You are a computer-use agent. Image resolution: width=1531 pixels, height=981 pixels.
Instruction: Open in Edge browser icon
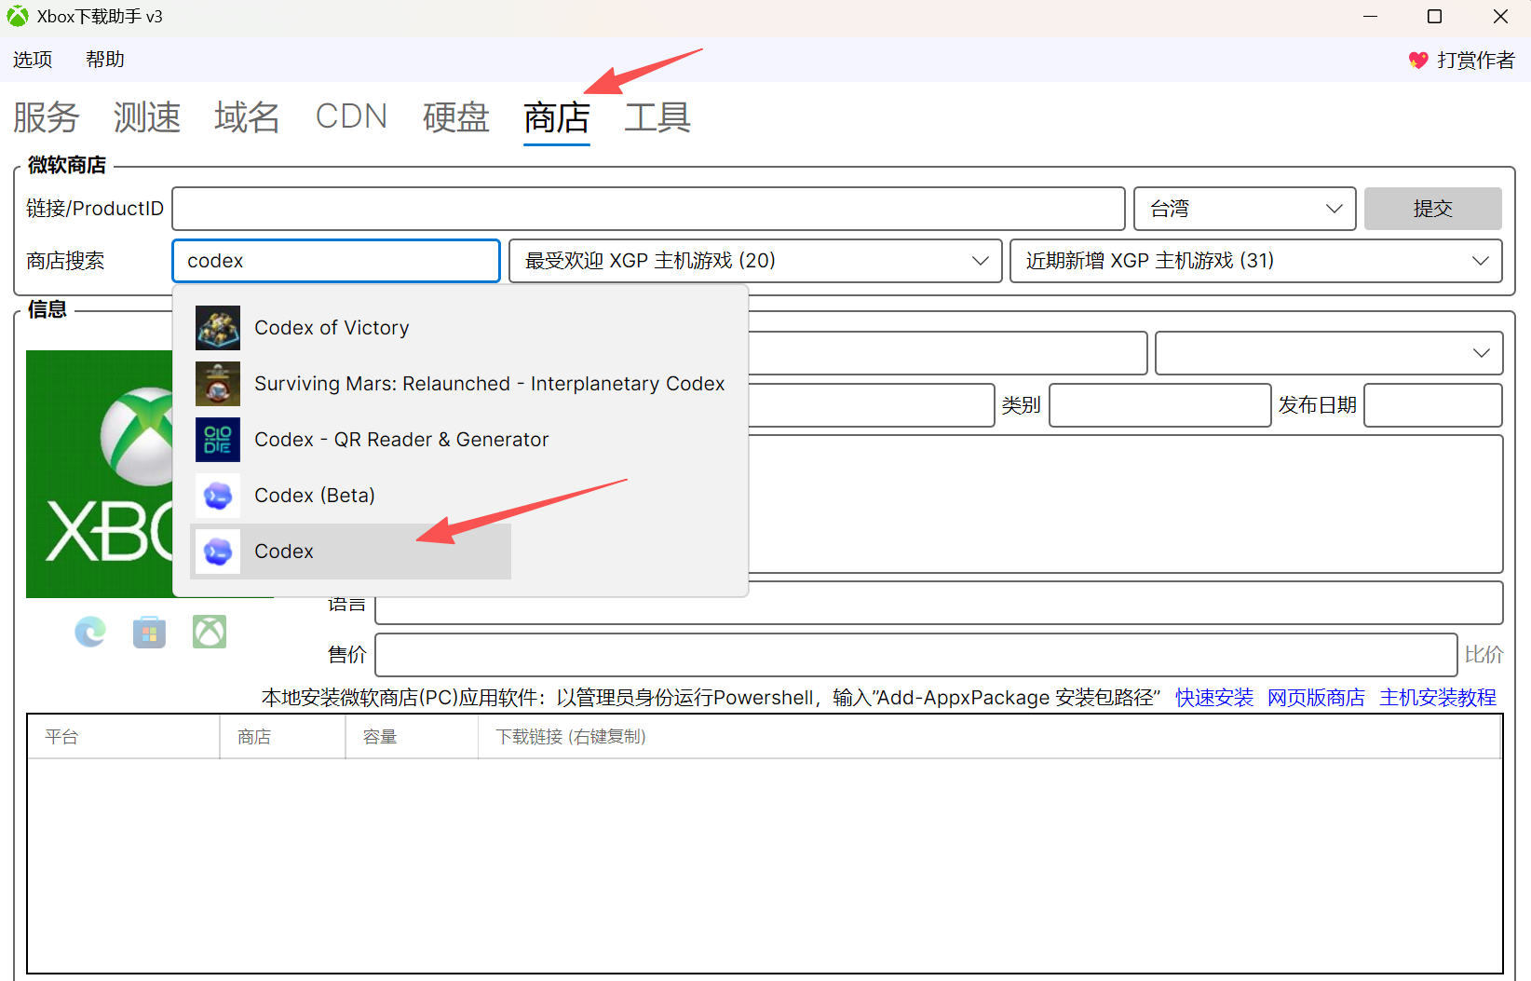tap(90, 632)
